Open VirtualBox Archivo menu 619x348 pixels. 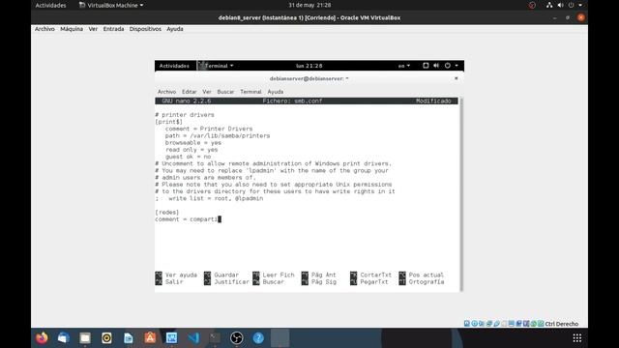point(44,29)
